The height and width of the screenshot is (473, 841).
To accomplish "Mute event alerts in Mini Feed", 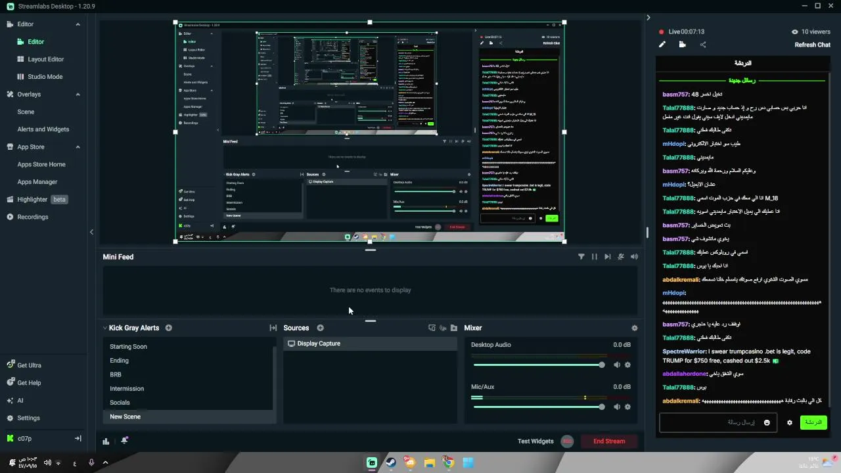I will tap(621, 257).
